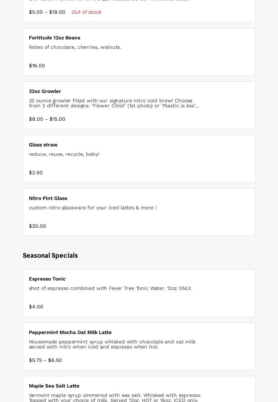Click the $16.00 price of Fortitude Beans
Viewport: 278px width, 402px height.
click(37, 65)
